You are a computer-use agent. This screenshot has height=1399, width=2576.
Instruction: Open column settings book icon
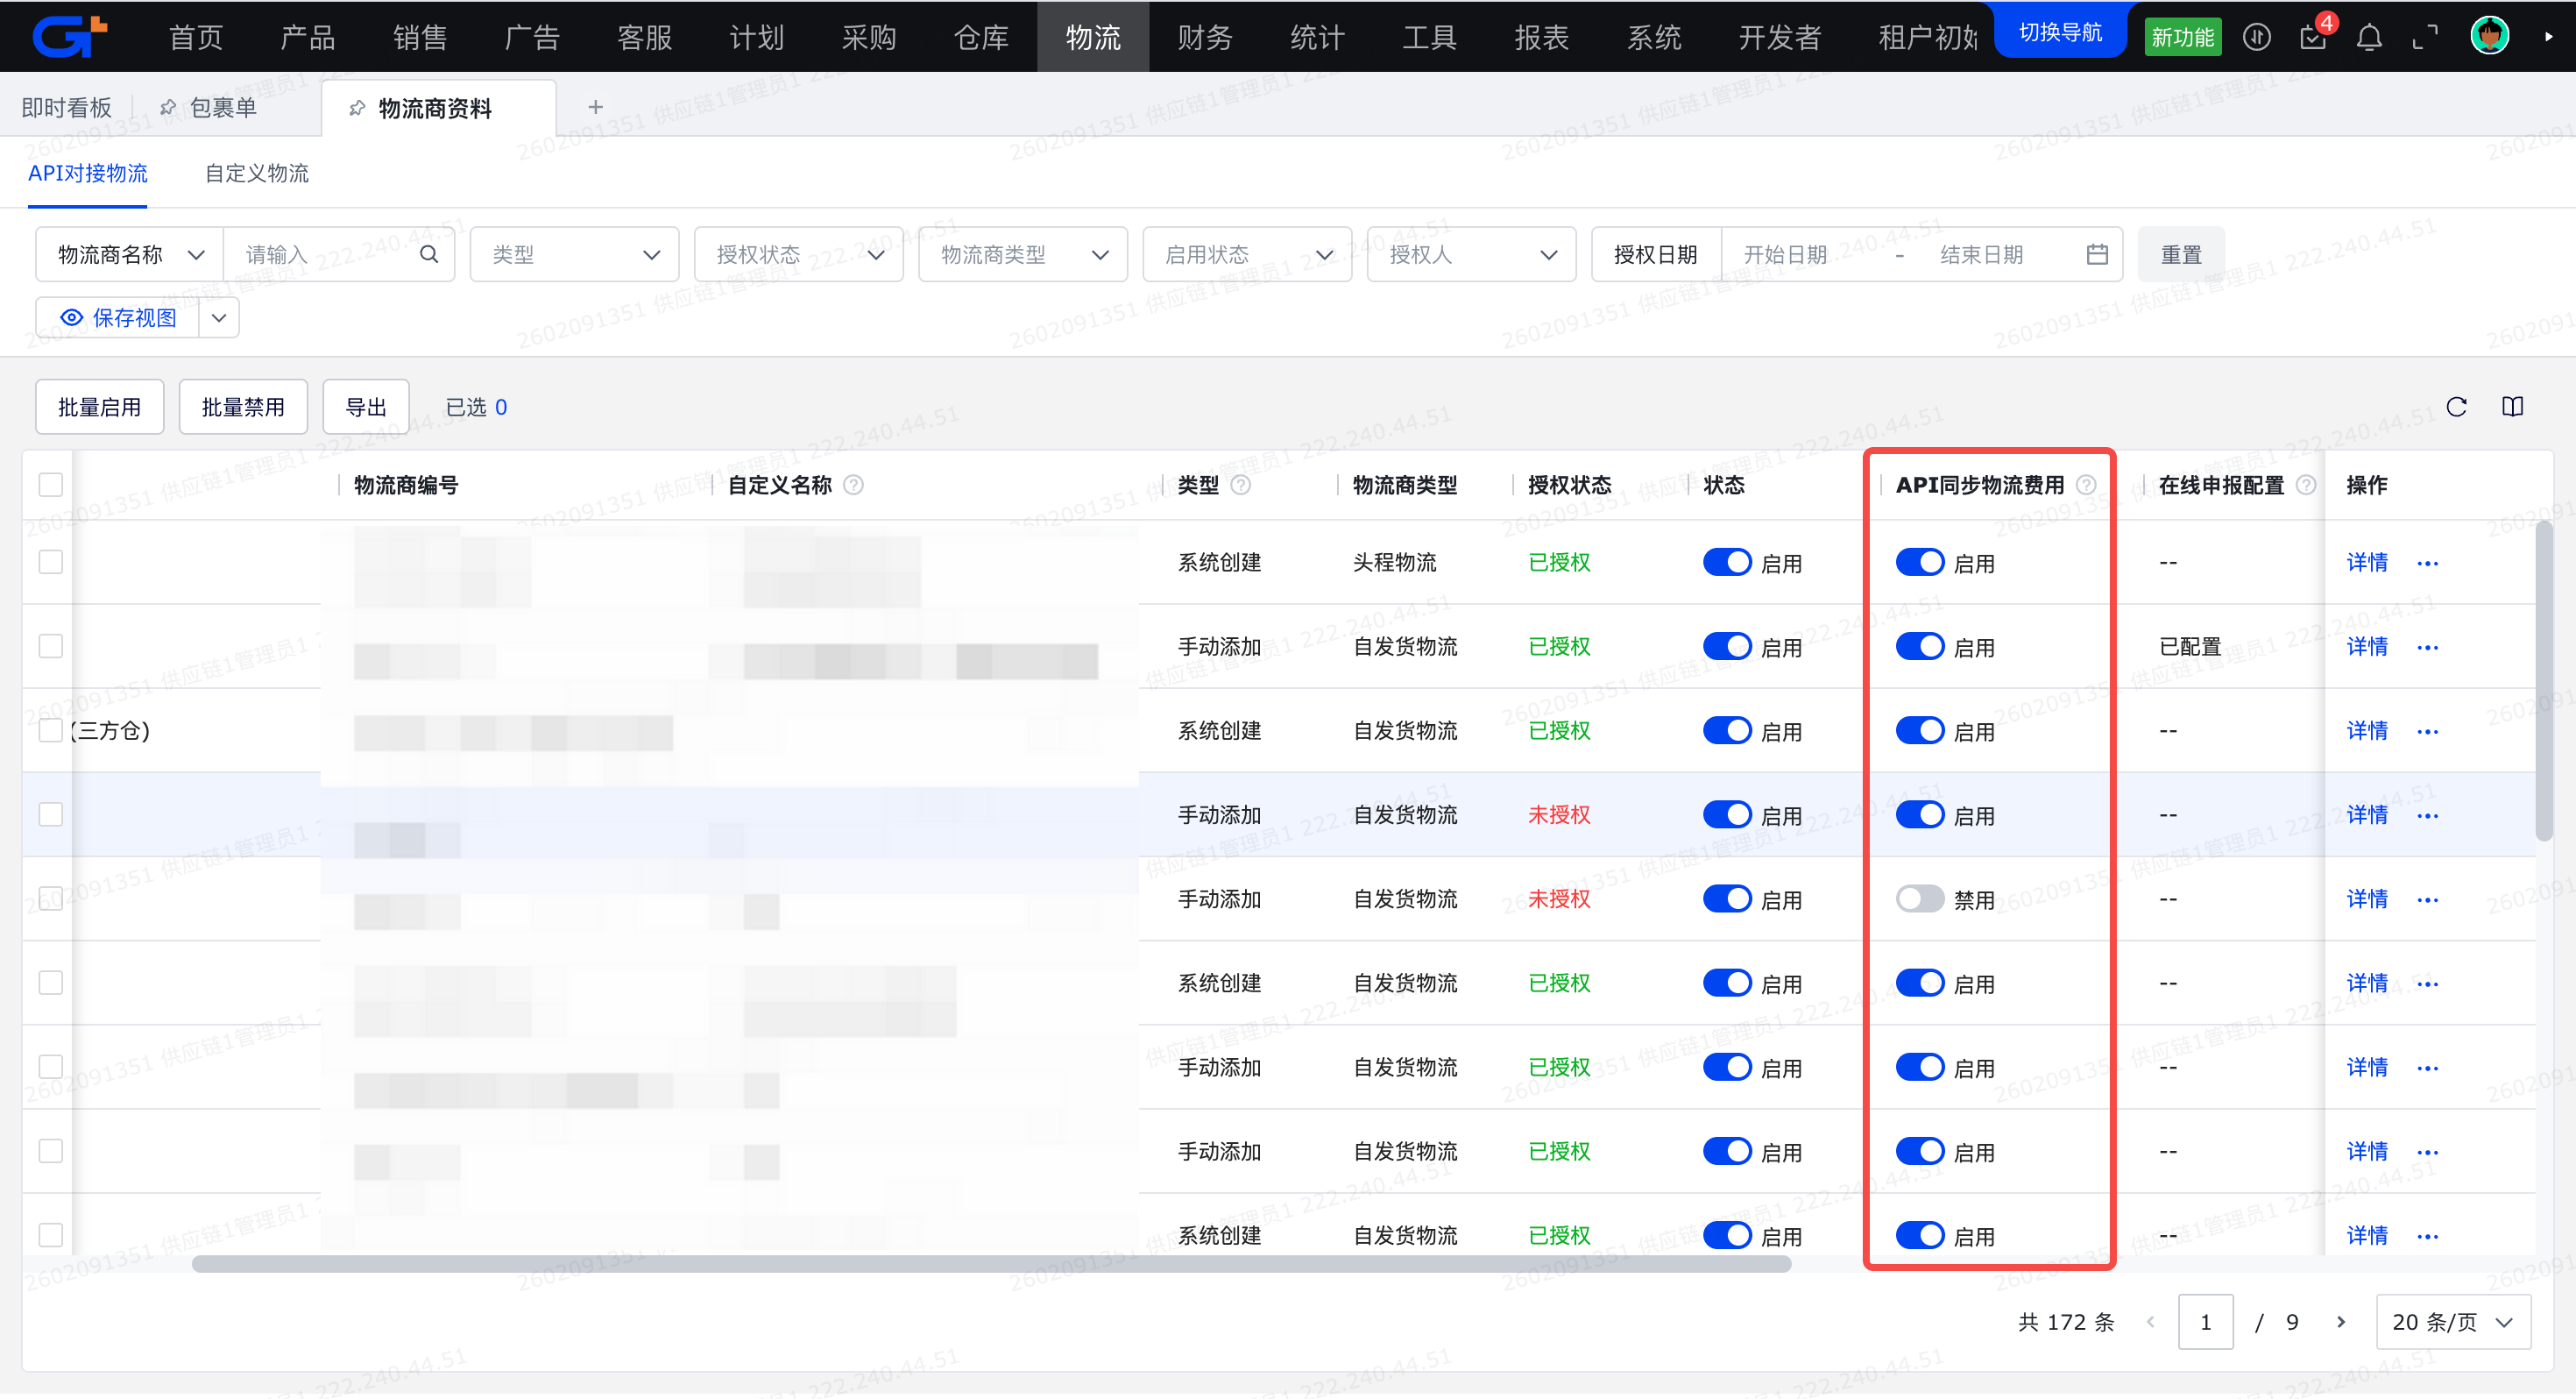tap(2512, 407)
